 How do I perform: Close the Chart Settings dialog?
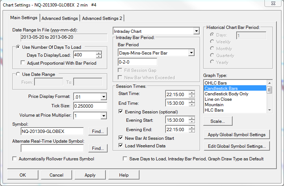[273, 3]
